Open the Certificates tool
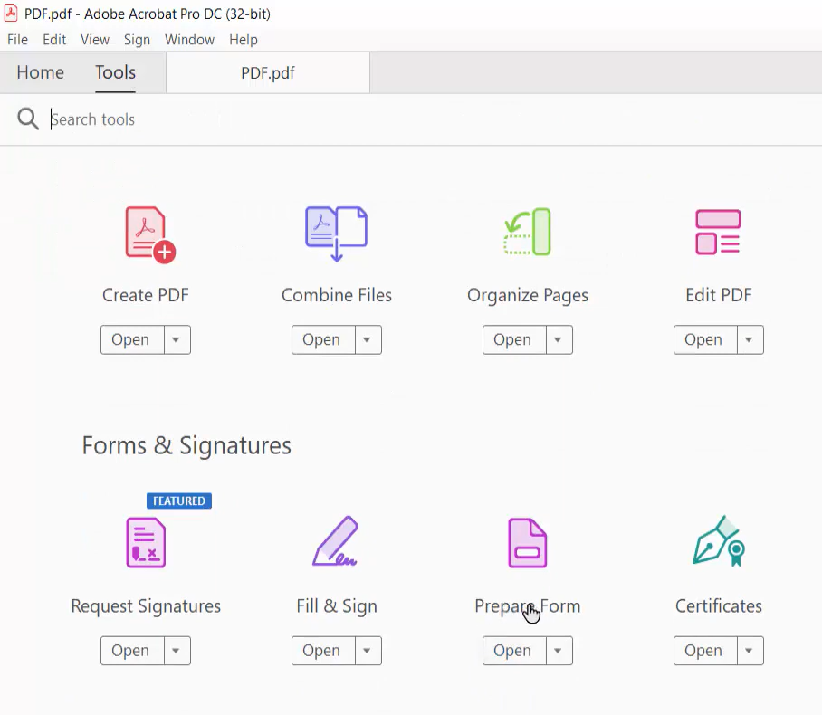Viewport: 822px width, 715px height. point(705,651)
